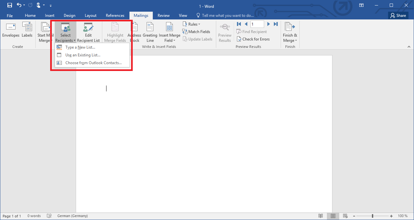The width and height of the screenshot is (414, 220).
Task: Open the Start Mail Merge dropdown
Action: [45, 31]
